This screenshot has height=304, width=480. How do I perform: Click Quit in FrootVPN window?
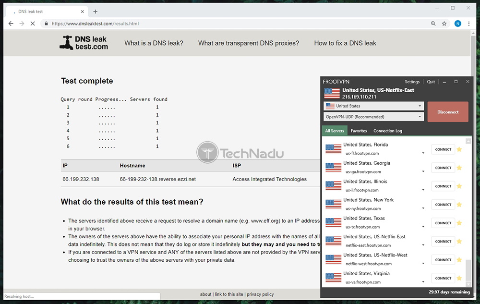pyautogui.click(x=431, y=82)
